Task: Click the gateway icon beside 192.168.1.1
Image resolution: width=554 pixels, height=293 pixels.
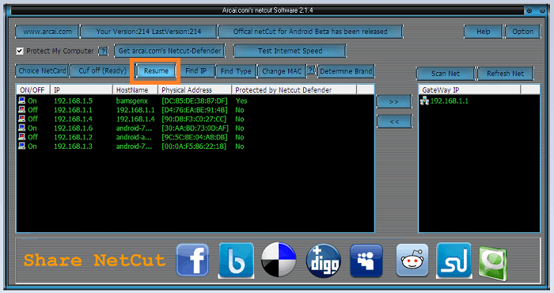Action: 424,101
